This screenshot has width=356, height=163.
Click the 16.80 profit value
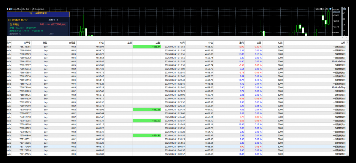pyautogui.click(x=241, y=54)
